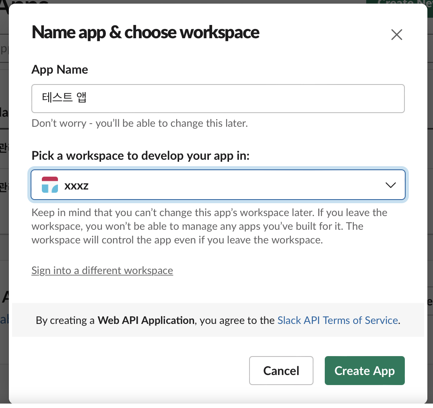Click the xxxz workspace logo icon

tap(50, 185)
